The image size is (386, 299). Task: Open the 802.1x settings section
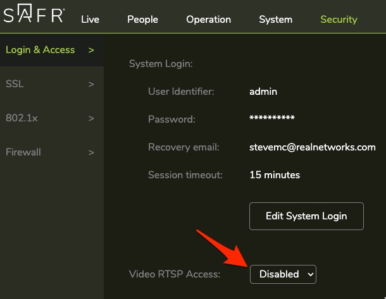20,118
